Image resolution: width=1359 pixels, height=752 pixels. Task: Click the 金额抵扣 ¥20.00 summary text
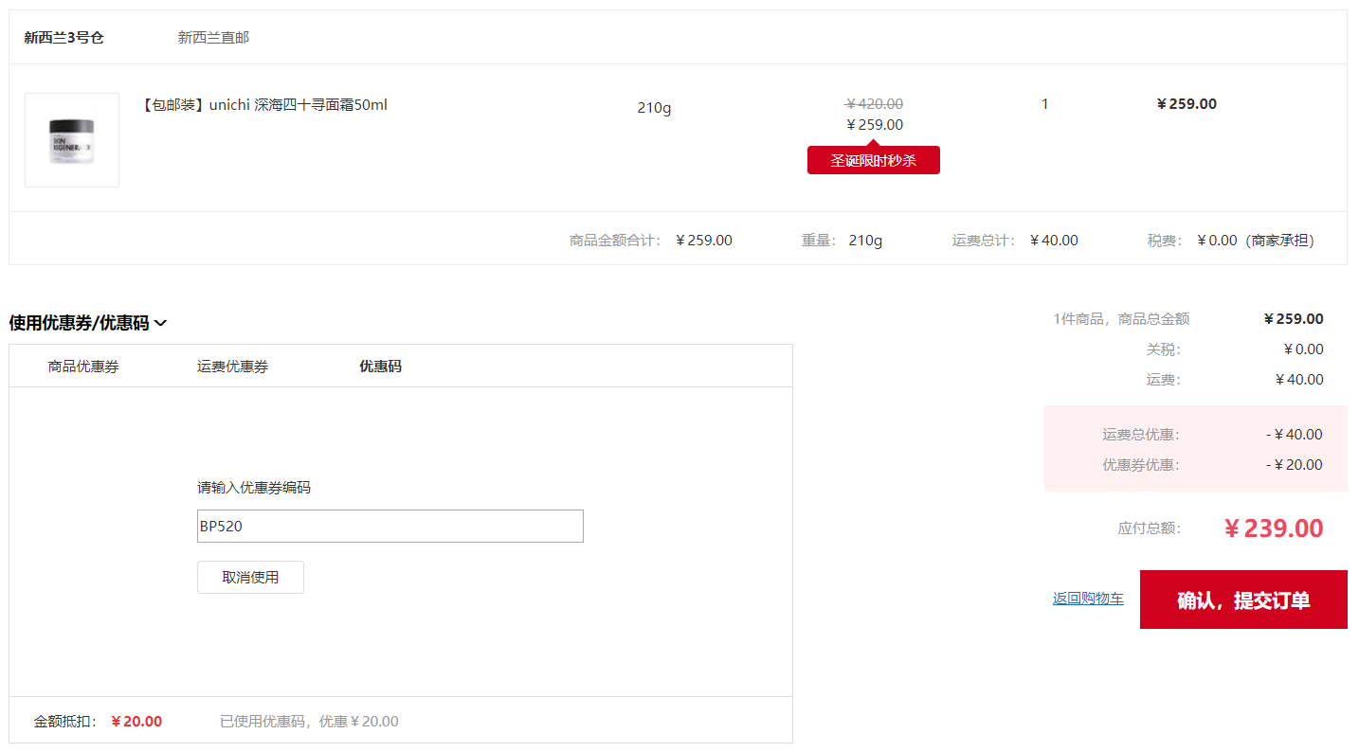(x=104, y=721)
